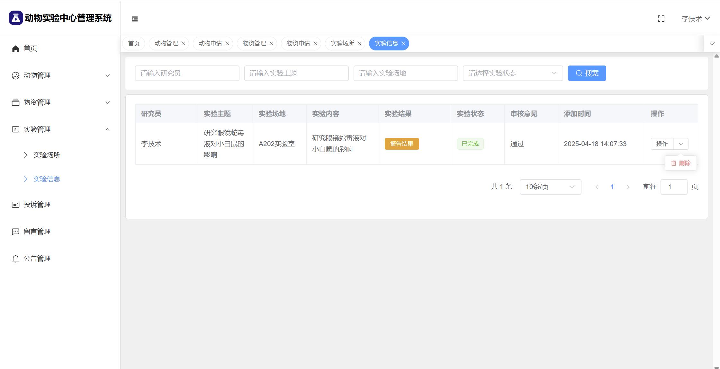Close the 动物申请 tab

point(227,43)
